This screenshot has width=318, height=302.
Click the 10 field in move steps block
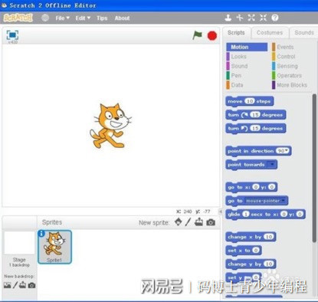point(250,101)
